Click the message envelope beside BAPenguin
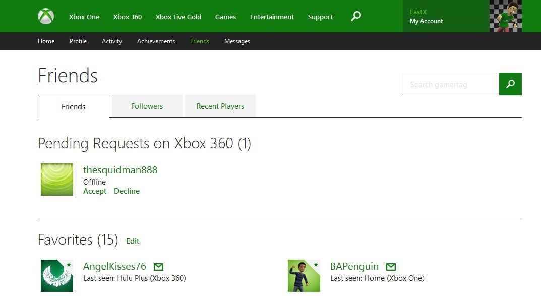The width and height of the screenshot is (541, 296). pos(391,266)
